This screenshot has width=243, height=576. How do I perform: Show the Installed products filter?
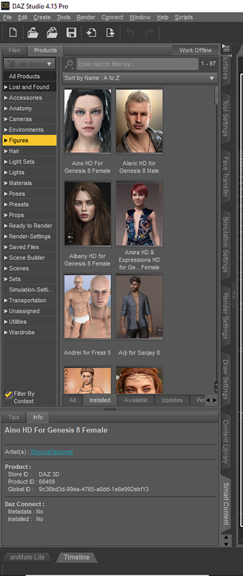100,400
